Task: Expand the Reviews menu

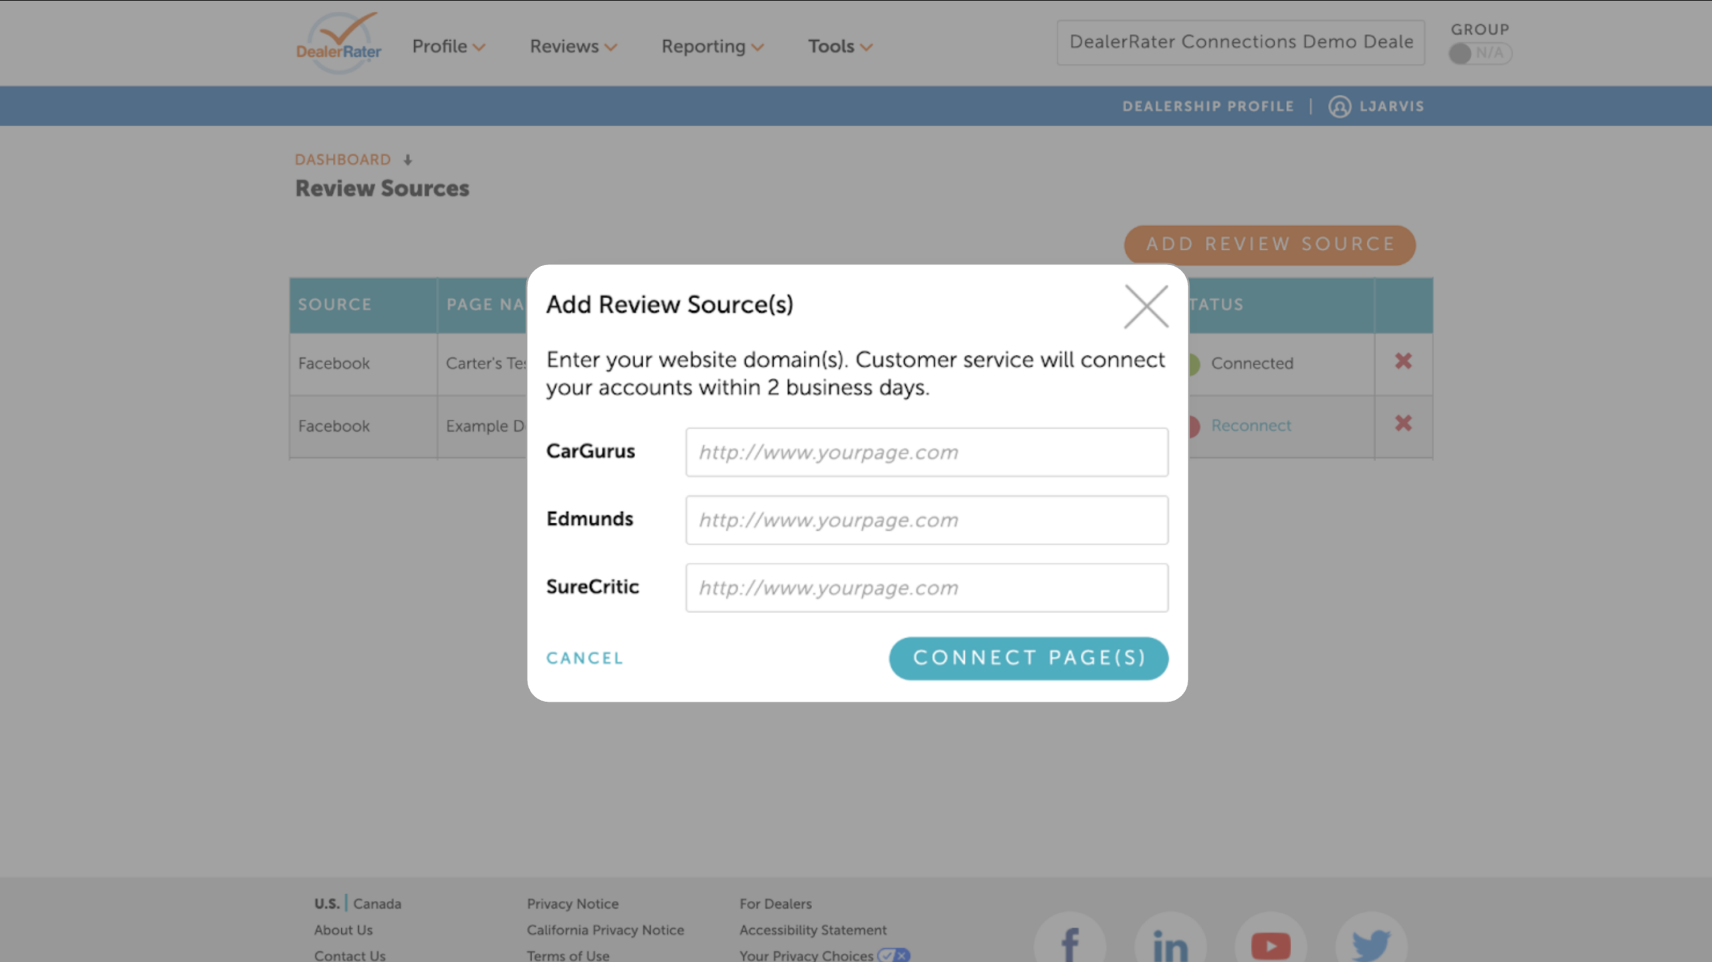Action: click(573, 46)
